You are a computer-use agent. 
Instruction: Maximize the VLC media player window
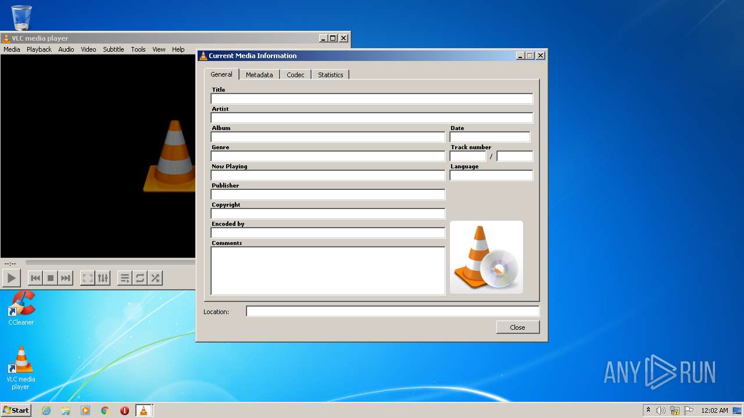click(332, 38)
